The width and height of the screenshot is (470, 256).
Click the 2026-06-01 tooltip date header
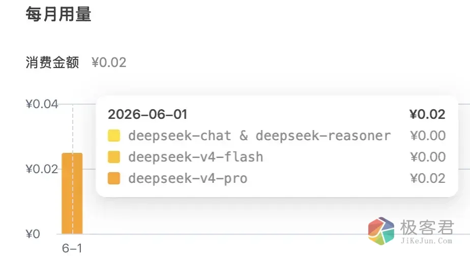click(148, 114)
